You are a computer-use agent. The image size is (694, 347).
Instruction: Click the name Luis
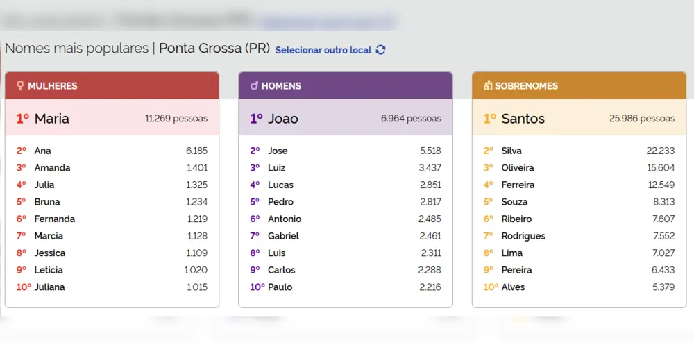[x=277, y=253]
